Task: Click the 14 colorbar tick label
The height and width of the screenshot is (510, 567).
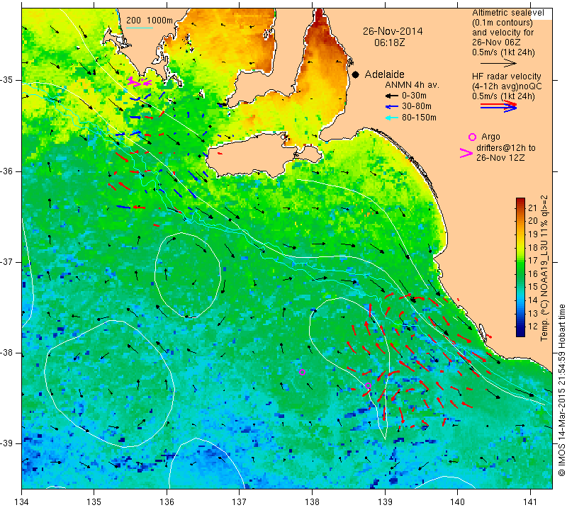Action: [533, 300]
